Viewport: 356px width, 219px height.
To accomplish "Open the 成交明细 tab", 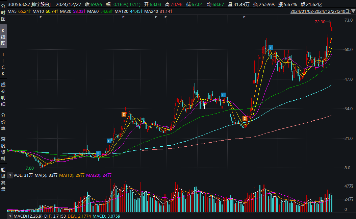I will pyautogui.click(x=3, y=94).
